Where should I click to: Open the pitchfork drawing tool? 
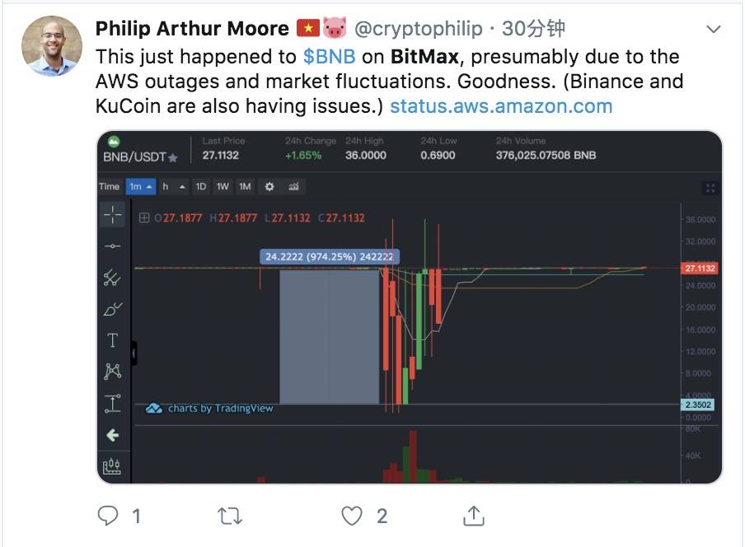[113, 278]
